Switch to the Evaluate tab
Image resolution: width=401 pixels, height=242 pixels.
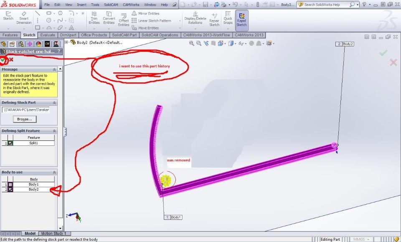pyautogui.click(x=48, y=35)
